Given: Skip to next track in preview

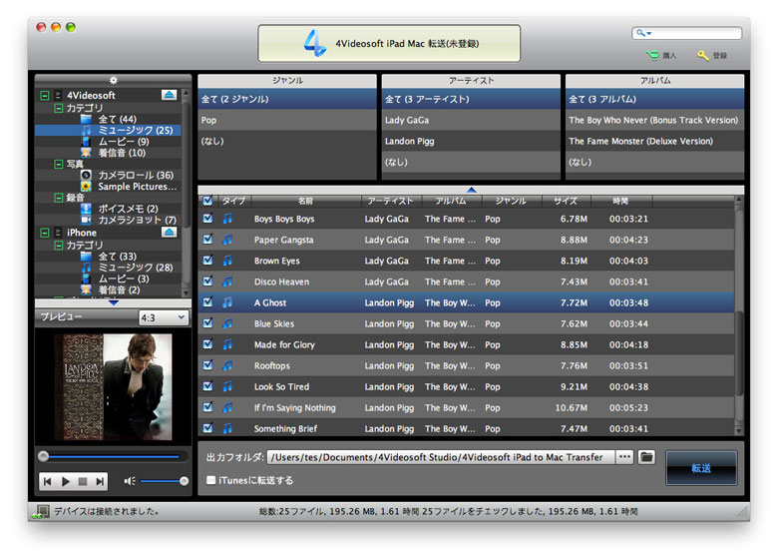Looking at the screenshot, I should click(101, 481).
